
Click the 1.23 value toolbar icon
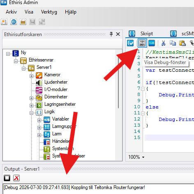[x=152, y=43]
